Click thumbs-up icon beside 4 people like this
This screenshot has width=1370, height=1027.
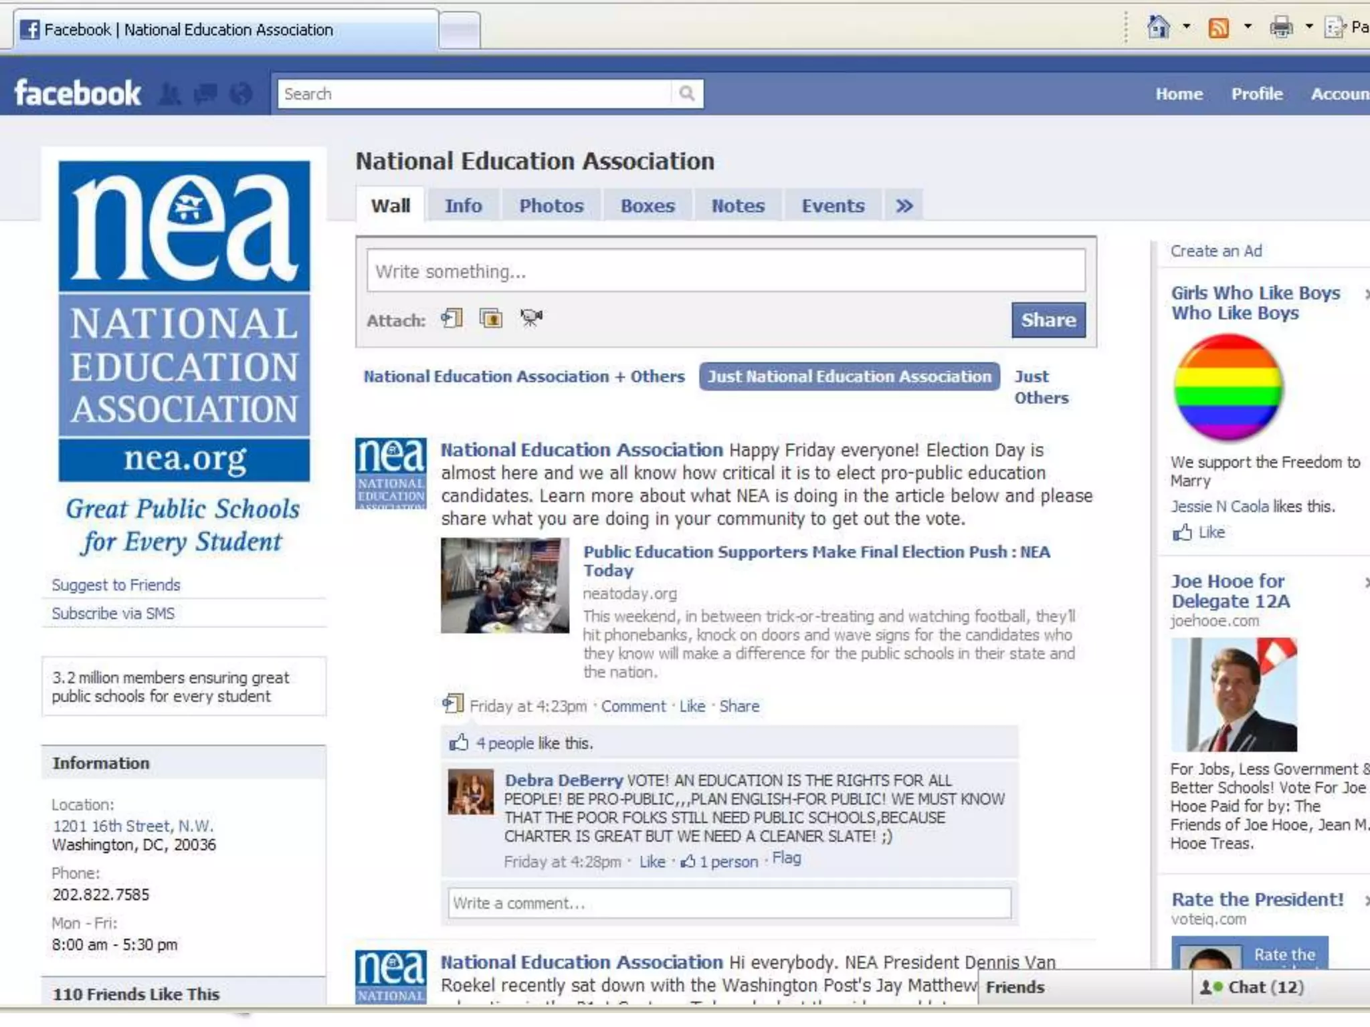(x=459, y=742)
